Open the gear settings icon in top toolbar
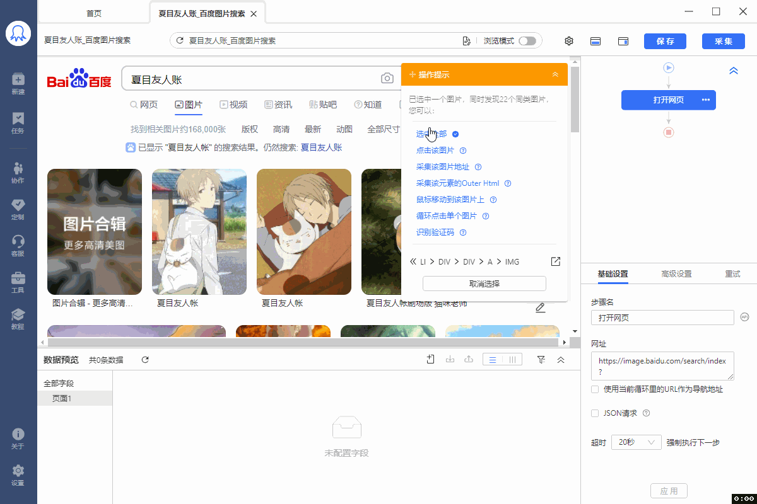 (569, 41)
